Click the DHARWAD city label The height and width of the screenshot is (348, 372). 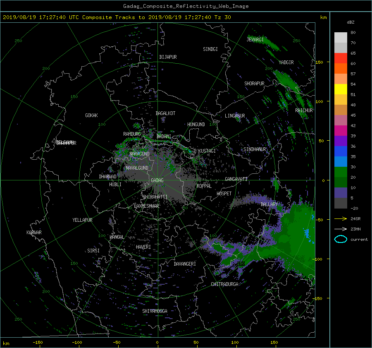(x=107, y=177)
